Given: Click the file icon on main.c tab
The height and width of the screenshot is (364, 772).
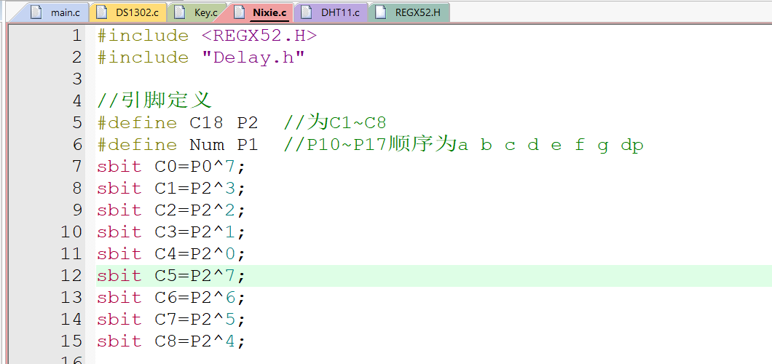Looking at the screenshot, I should point(36,12).
